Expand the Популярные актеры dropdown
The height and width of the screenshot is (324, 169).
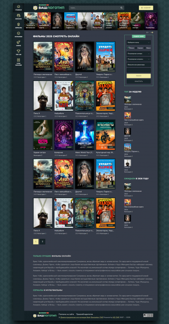(139, 54)
